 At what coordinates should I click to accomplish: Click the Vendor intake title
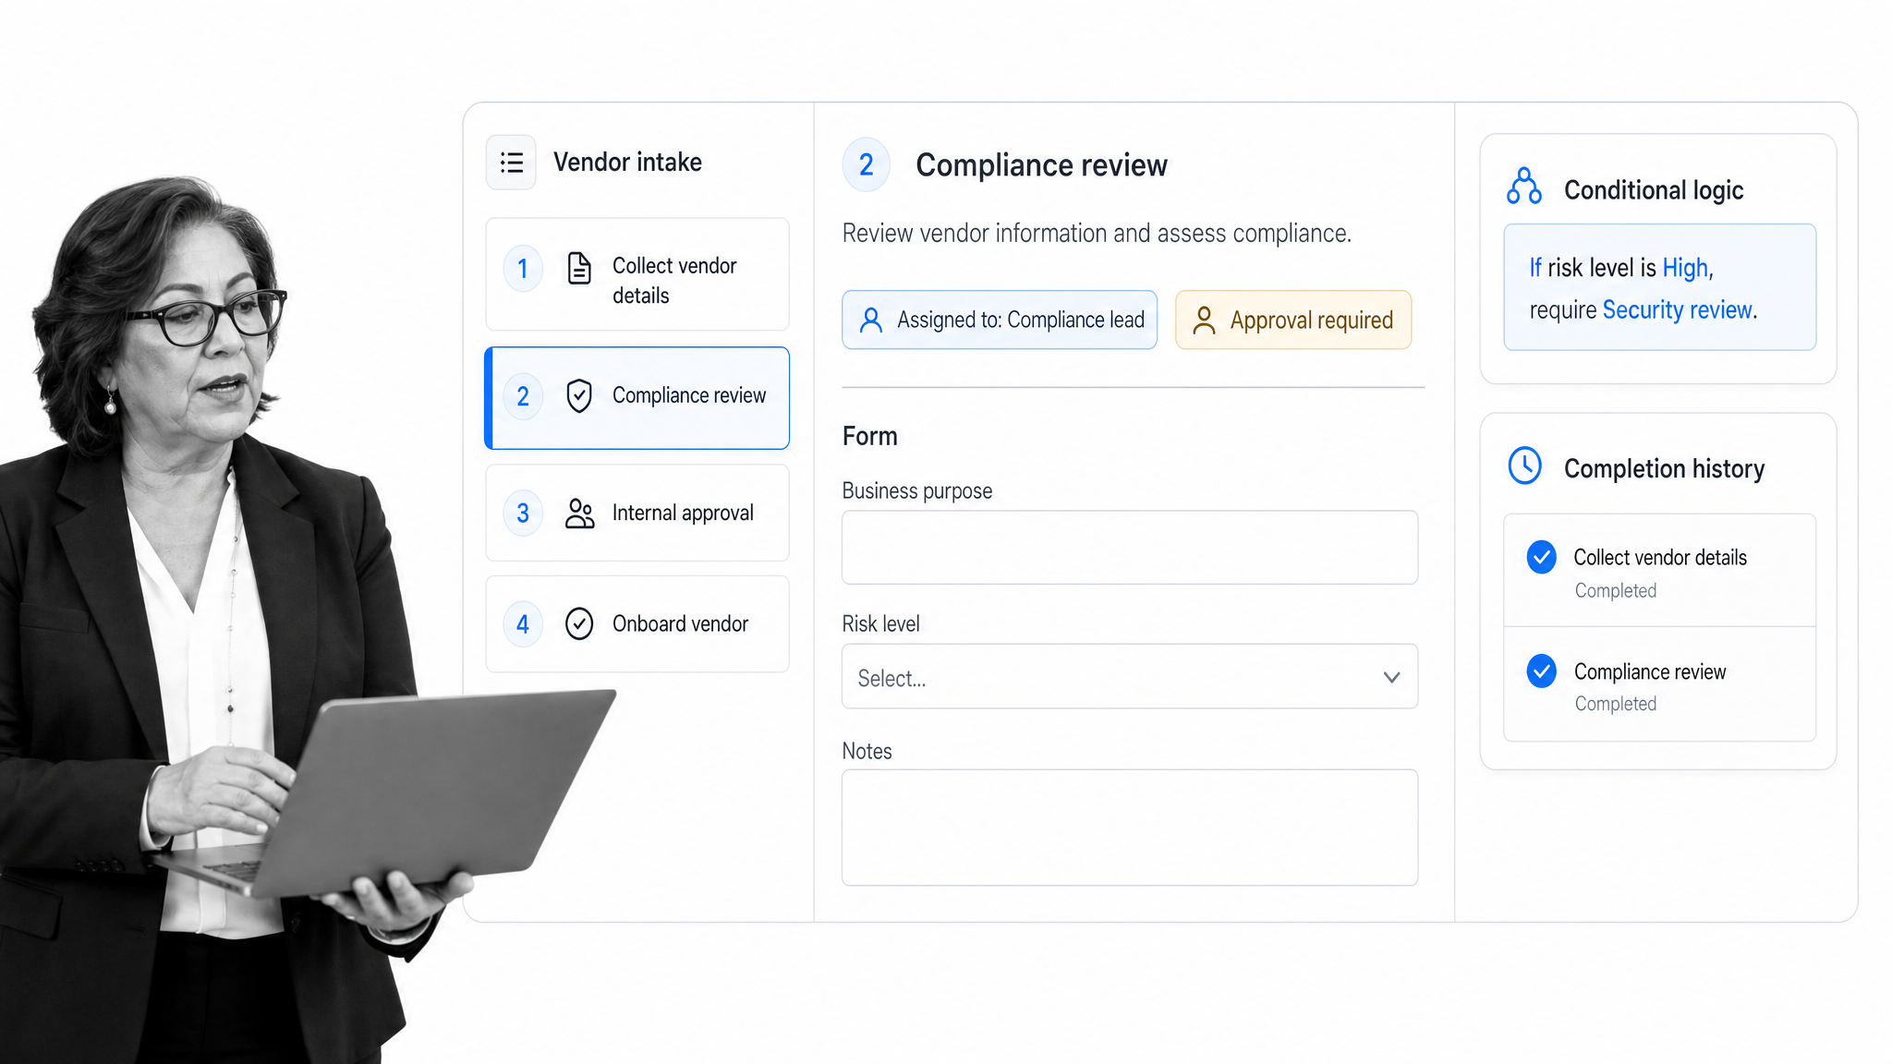627,163
